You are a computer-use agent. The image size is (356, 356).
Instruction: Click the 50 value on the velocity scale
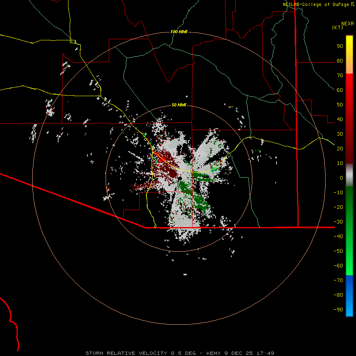(340, 105)
